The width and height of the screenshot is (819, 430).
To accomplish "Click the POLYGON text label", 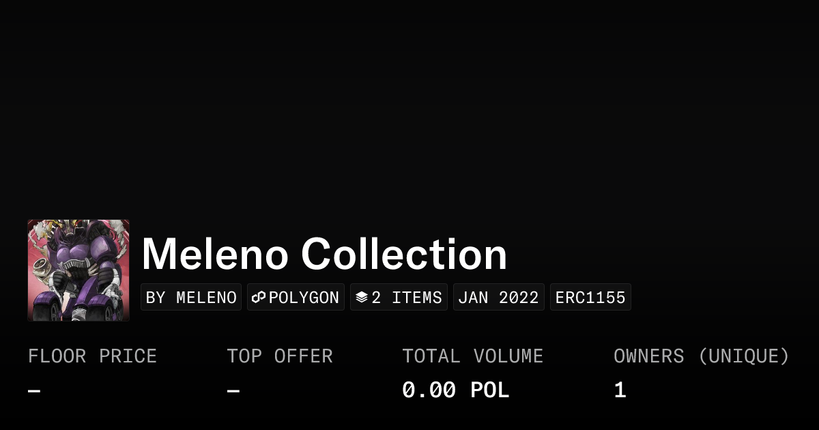I will 304,298.
